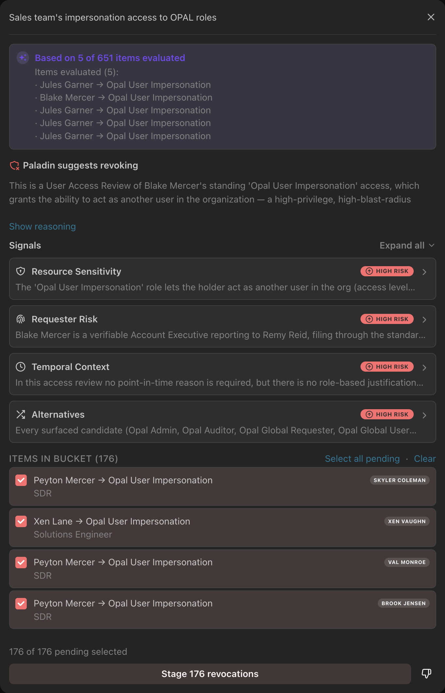445x693 pixels.
Task: Click the High Risk badge on Resource Sensitivity
Action: coord(387,271)
